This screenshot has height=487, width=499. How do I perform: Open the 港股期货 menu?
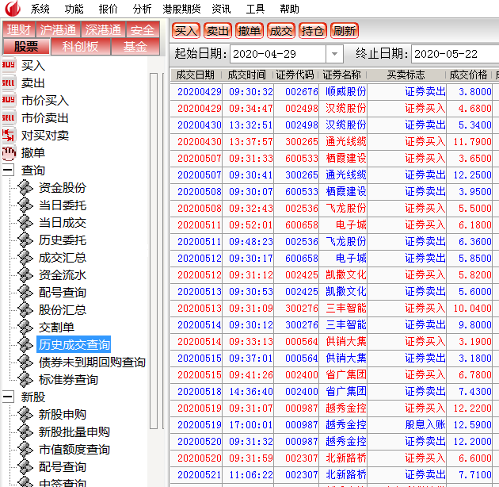pyautogui.click(x=181, y=9)
